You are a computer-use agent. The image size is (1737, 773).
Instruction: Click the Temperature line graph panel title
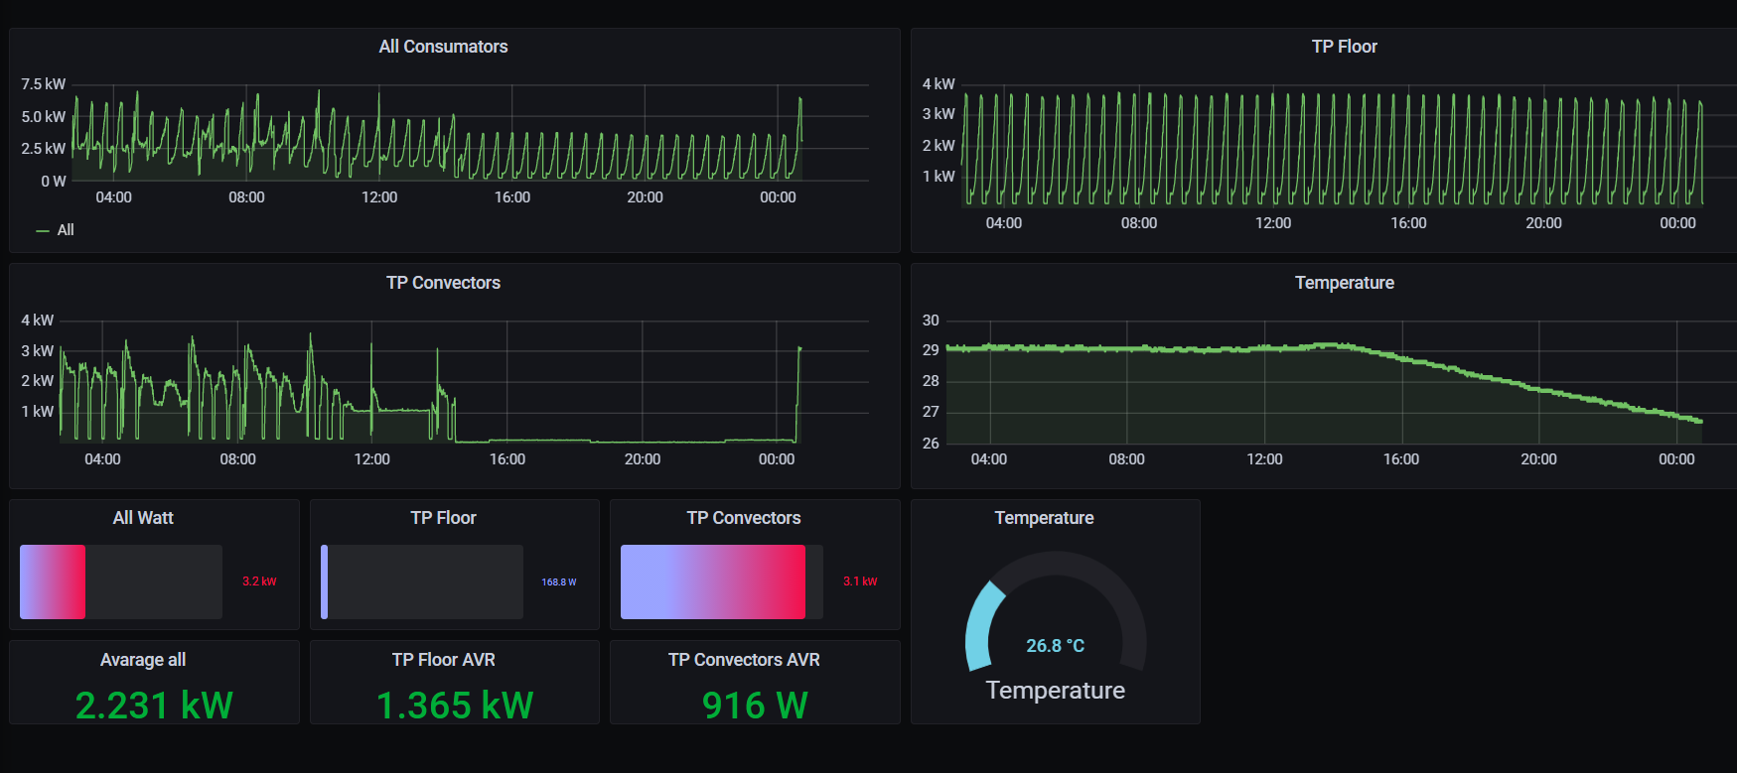pyautogui.click(x=1344, y=283)
